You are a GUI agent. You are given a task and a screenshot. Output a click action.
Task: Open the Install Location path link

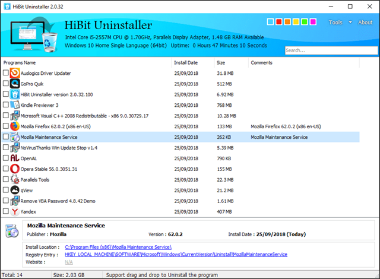(x=118, y=247)
